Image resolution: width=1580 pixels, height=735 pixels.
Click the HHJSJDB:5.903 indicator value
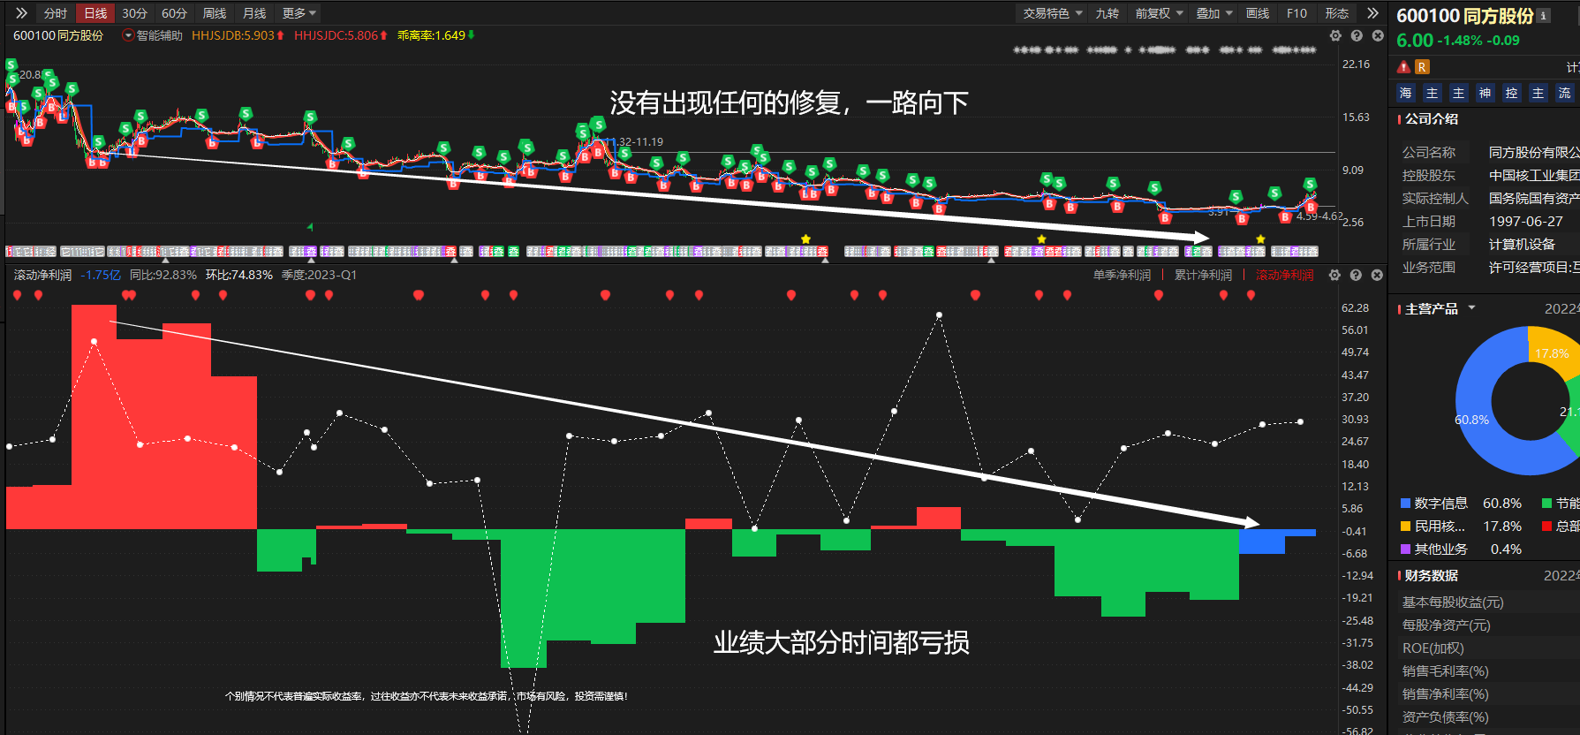tap(238, 35)
